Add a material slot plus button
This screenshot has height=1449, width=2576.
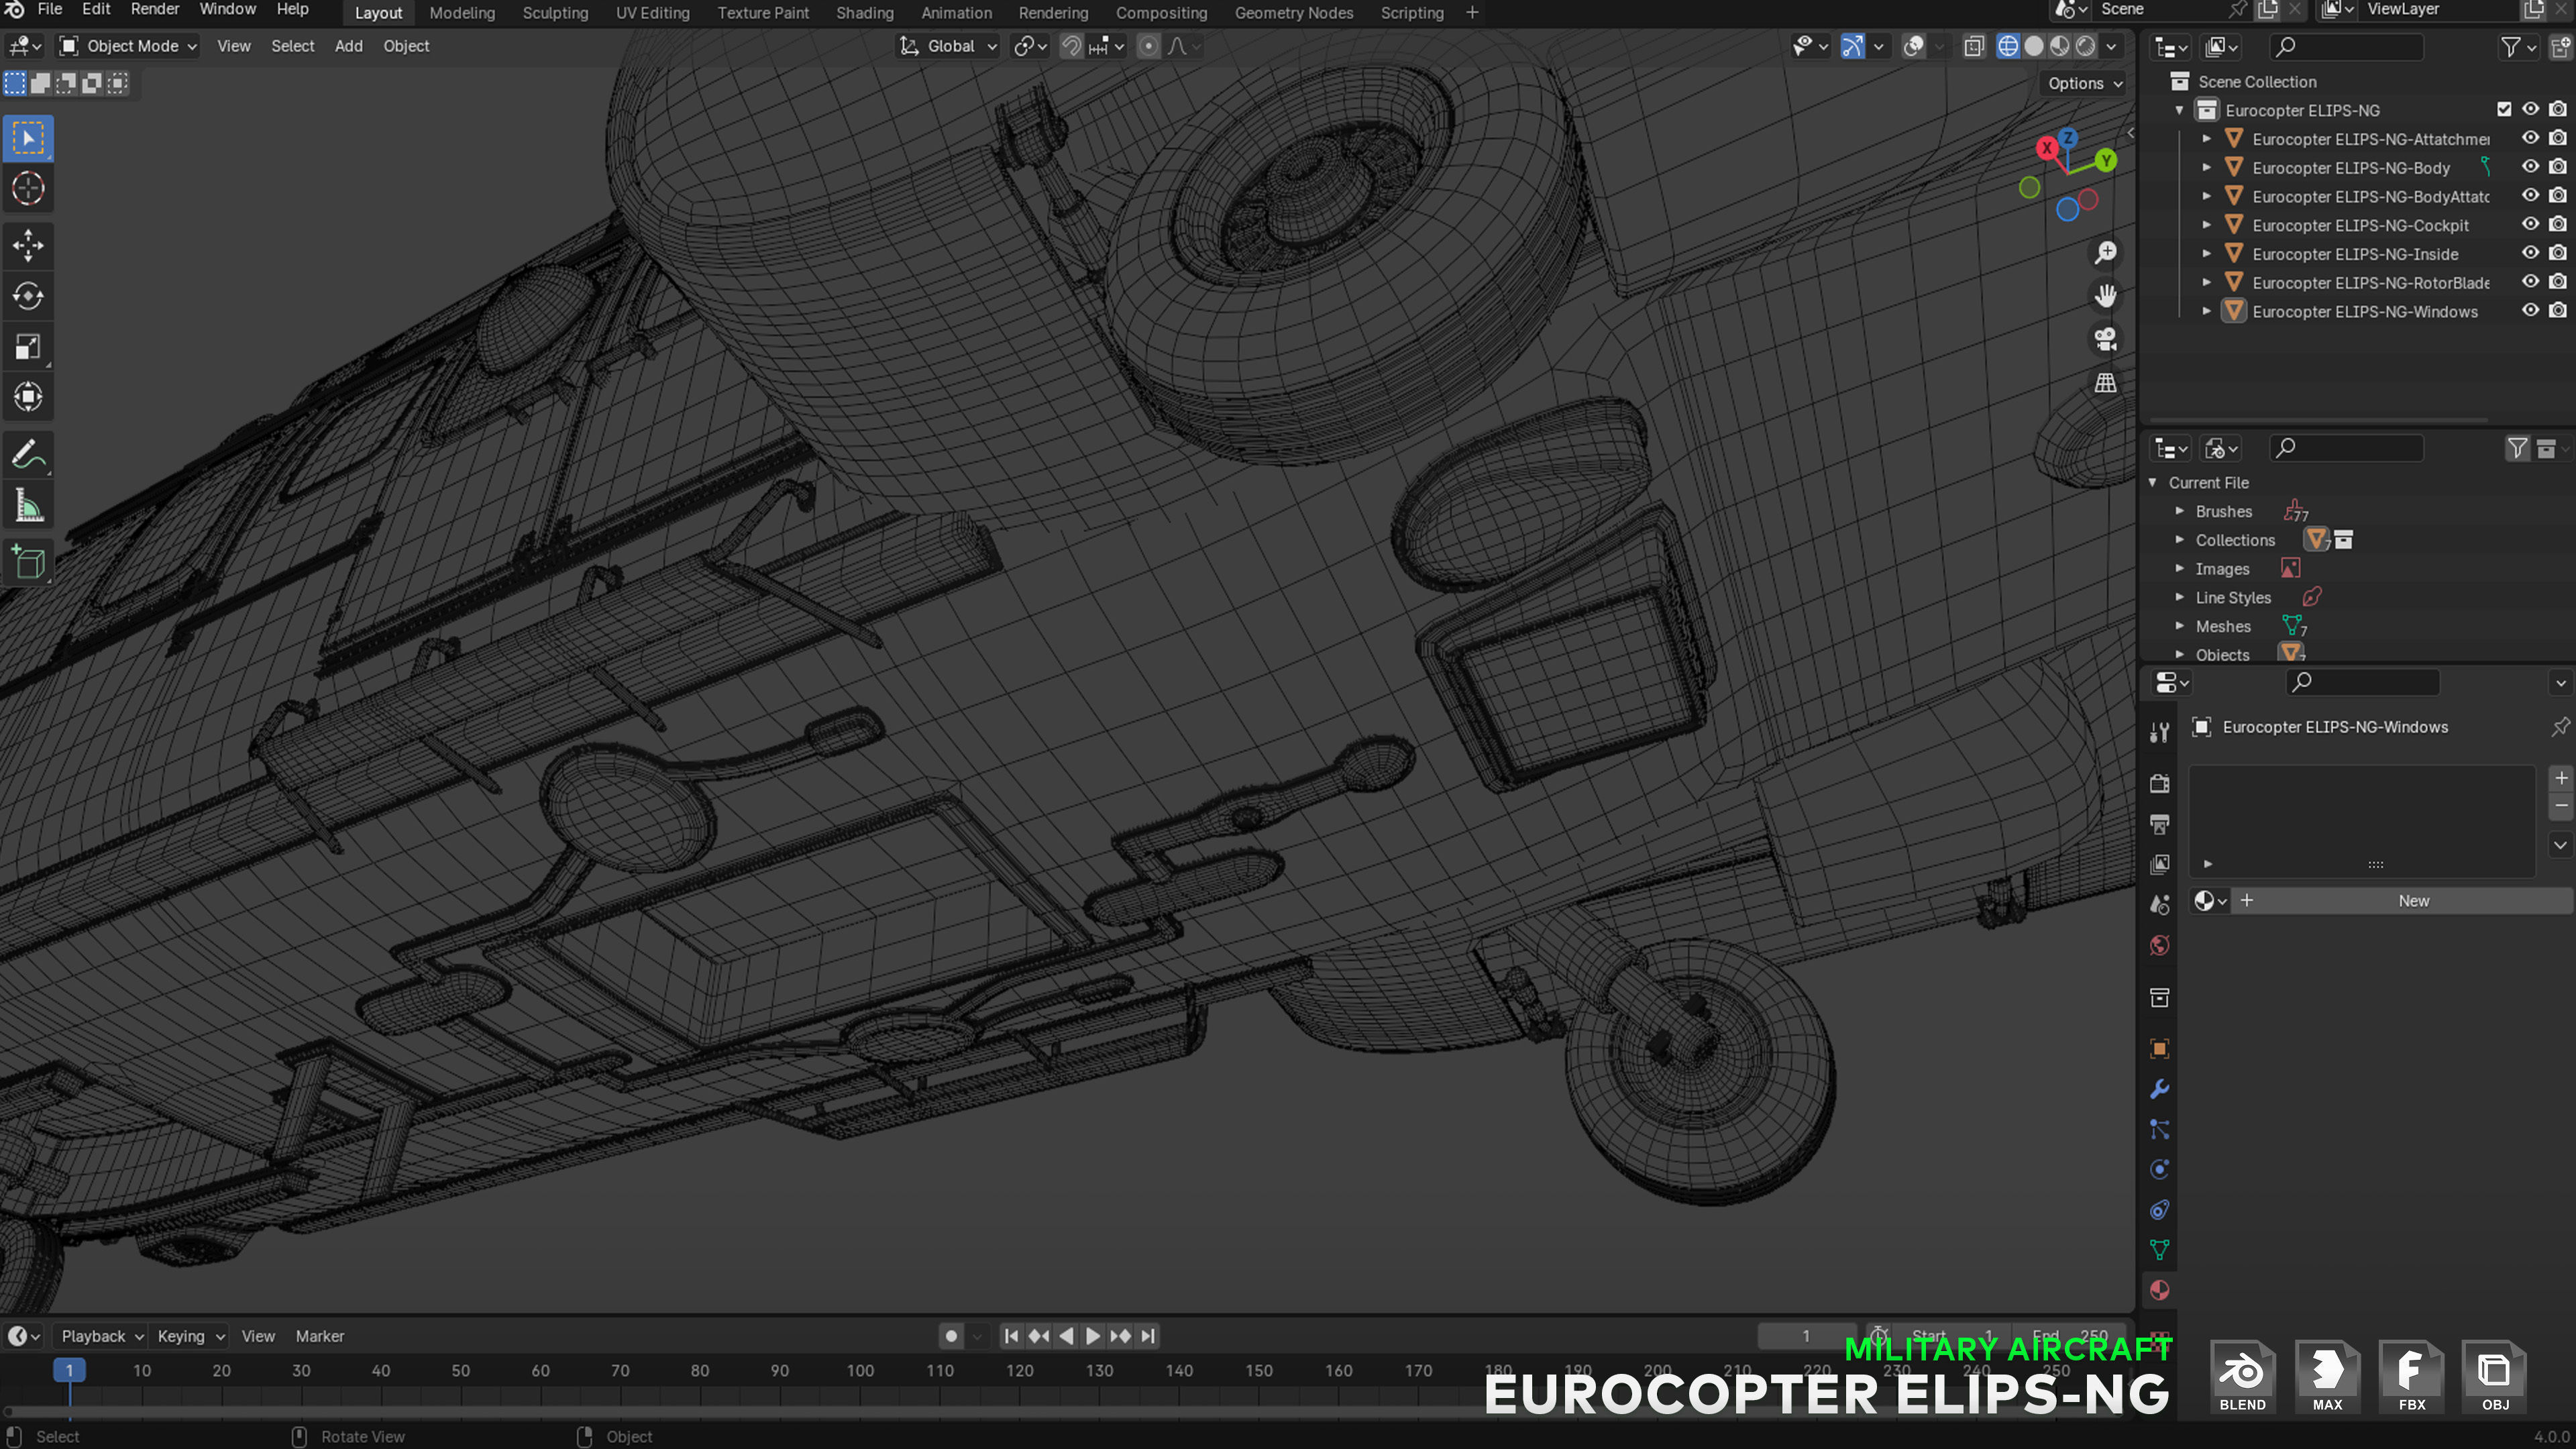(2560, 778)
